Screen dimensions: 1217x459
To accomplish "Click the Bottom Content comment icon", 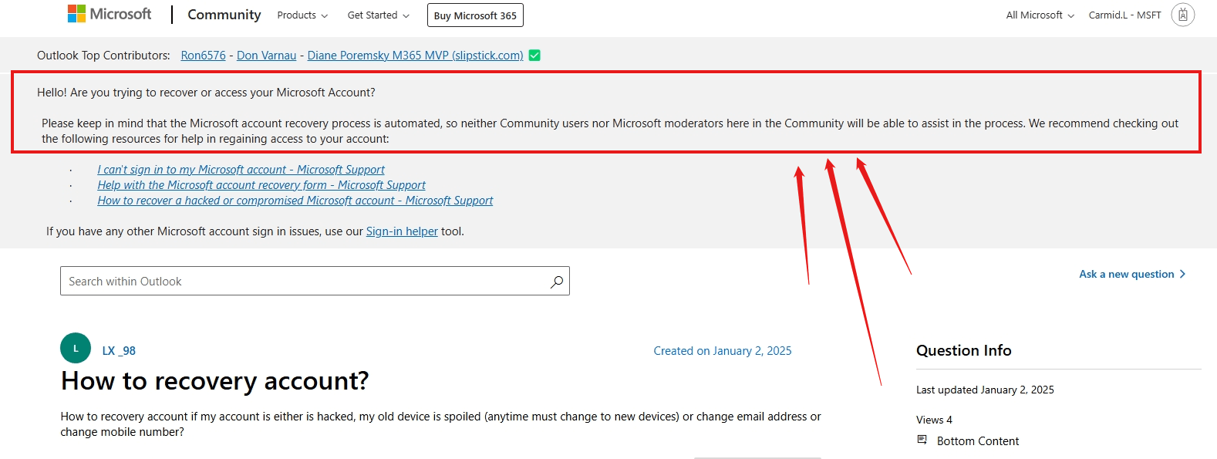I will click(922, 440).
